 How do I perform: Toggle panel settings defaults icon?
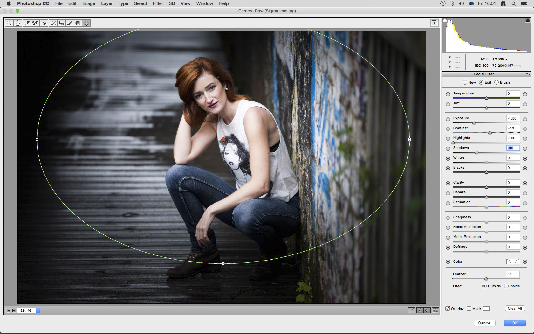[435, 310]
